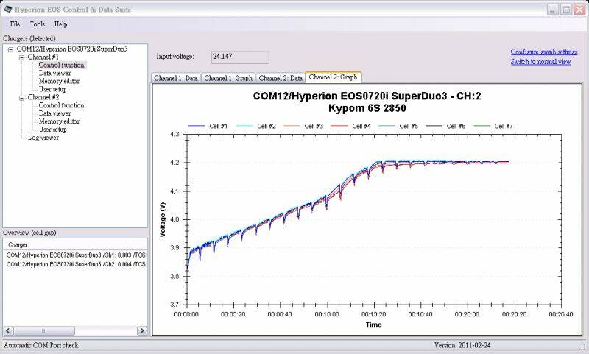Collapse the COM12/Hyperion EOS0720i SuperDuo3 node

pos(11,49)
